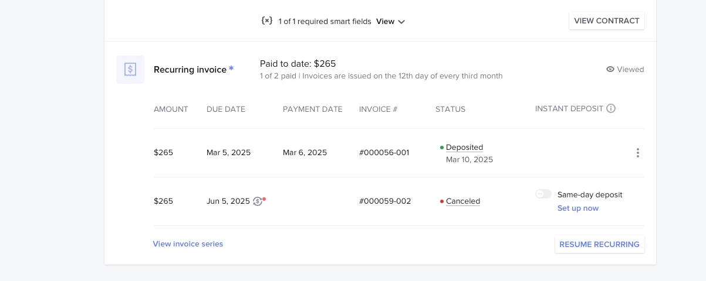This screenshot has height=281, width=706.
Task: Enable the Same-day deposit switch
Action: [543, 194]
